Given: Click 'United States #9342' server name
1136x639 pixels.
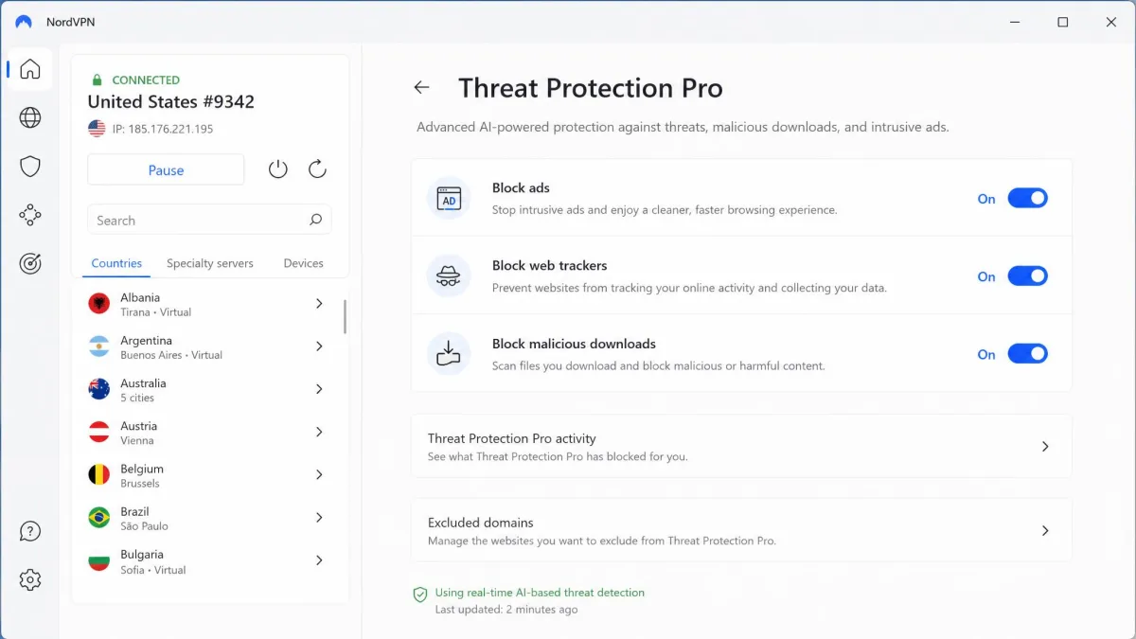Looking at the screenshot, I should [x=170, y=102].
